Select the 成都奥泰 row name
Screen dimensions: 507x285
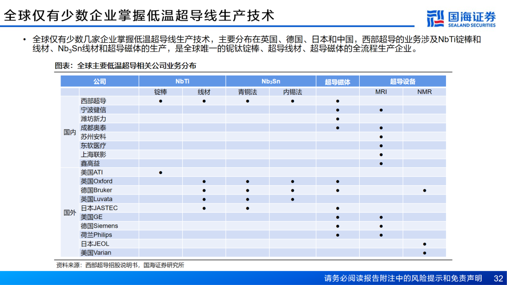pos(93,128)
